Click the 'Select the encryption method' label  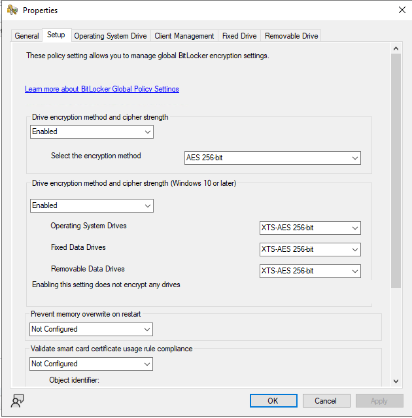tap(96, 156)
